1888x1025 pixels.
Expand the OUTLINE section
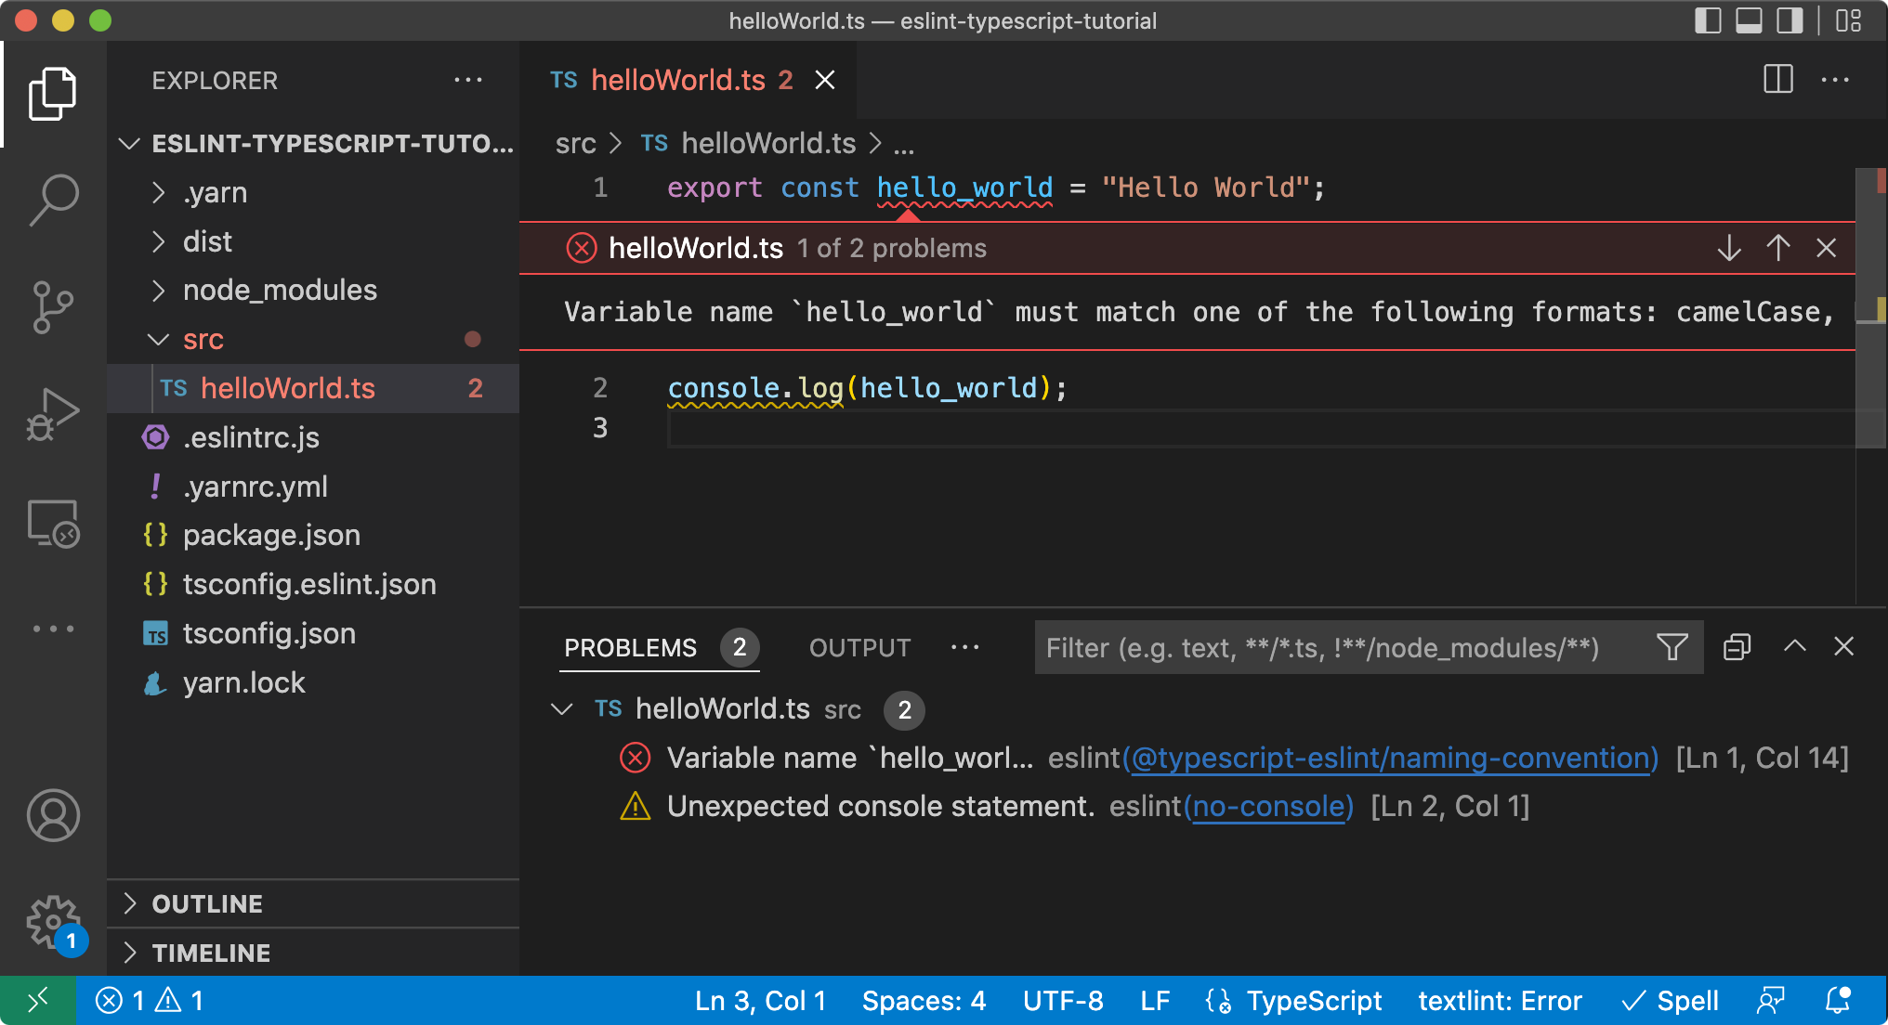[x=207, y=903]
